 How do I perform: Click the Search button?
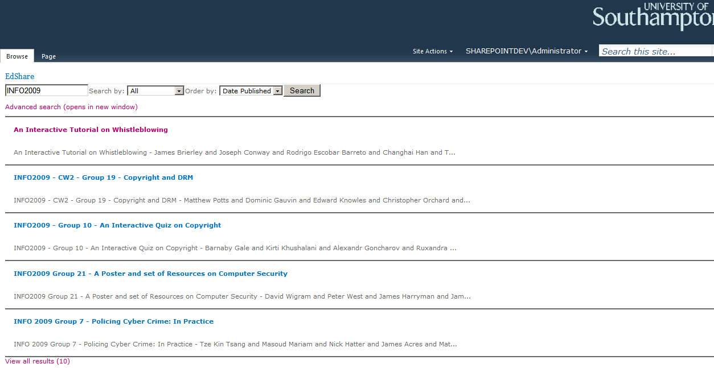[302, 90]
